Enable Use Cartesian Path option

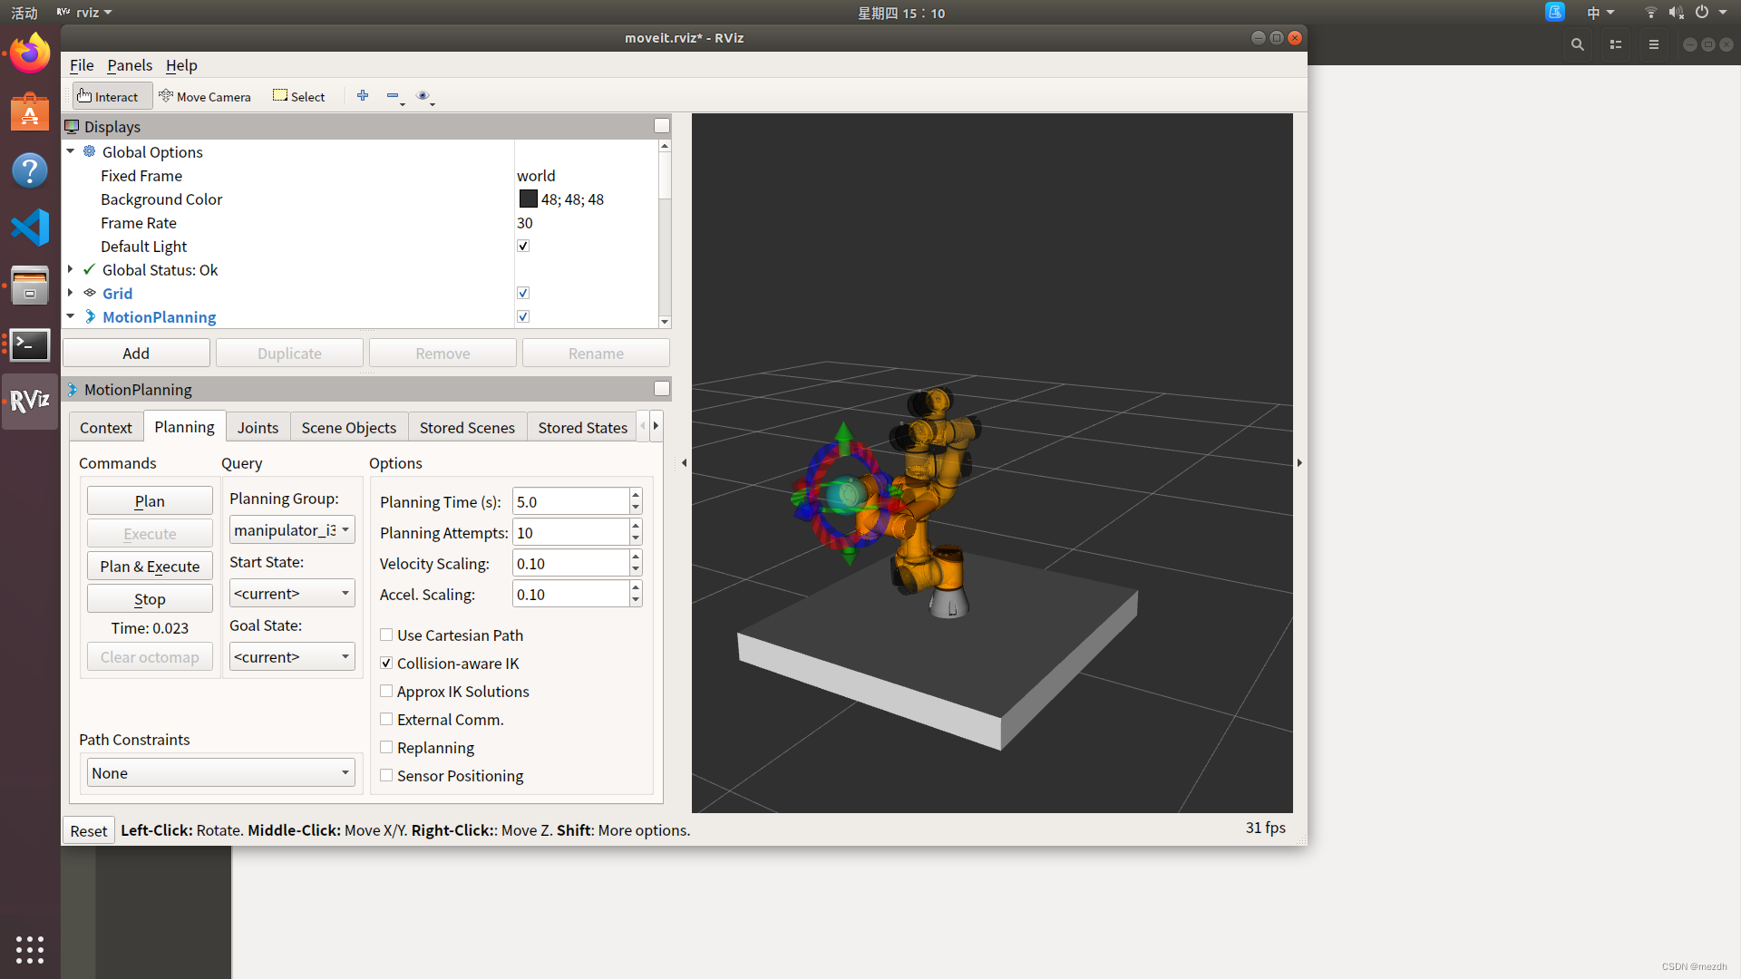point(386,635)
